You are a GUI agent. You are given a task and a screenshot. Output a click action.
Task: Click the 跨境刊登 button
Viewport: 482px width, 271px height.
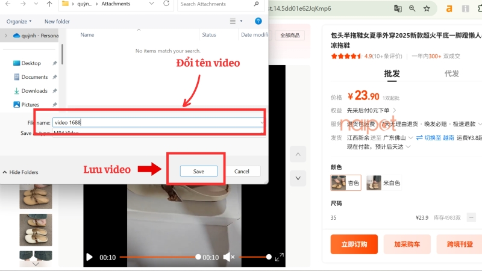pos(460,245)
